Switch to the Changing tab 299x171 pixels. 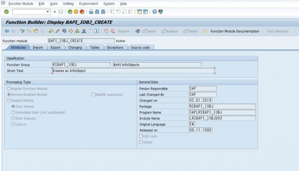(75, 48)
